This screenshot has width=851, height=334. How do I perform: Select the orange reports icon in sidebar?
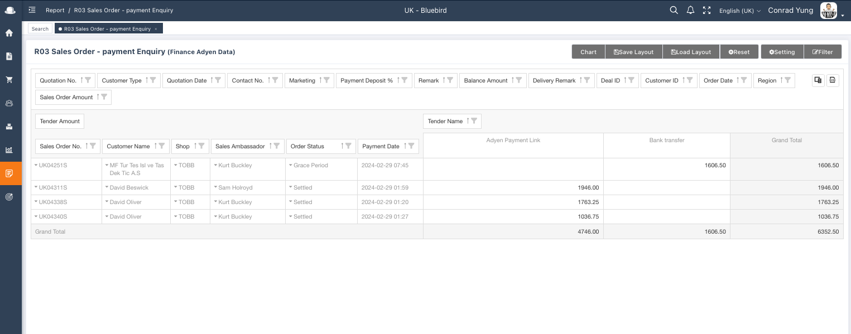[x=9, y=173]
